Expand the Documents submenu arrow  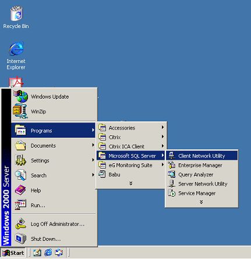(93, 145)
